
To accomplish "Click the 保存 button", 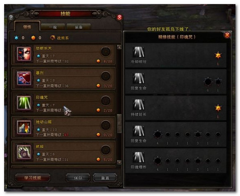I will [x=78, y=178].
